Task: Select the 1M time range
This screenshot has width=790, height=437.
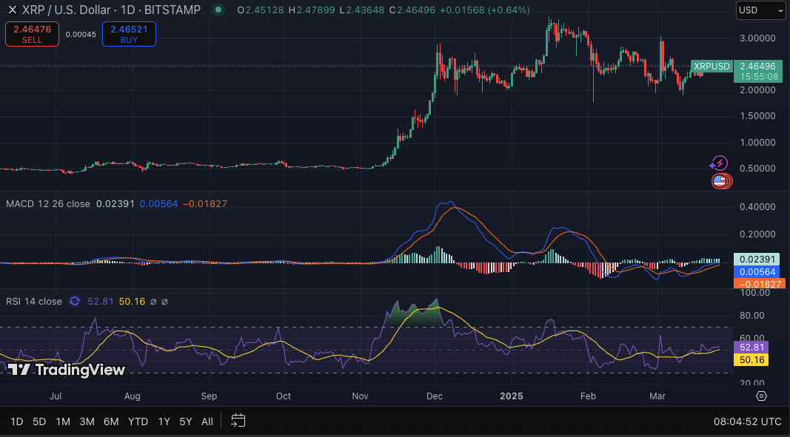Action: coord(63,421)
